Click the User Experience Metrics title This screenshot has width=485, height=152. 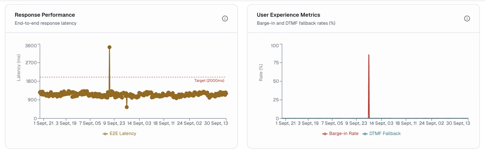[x=288, y=15]
